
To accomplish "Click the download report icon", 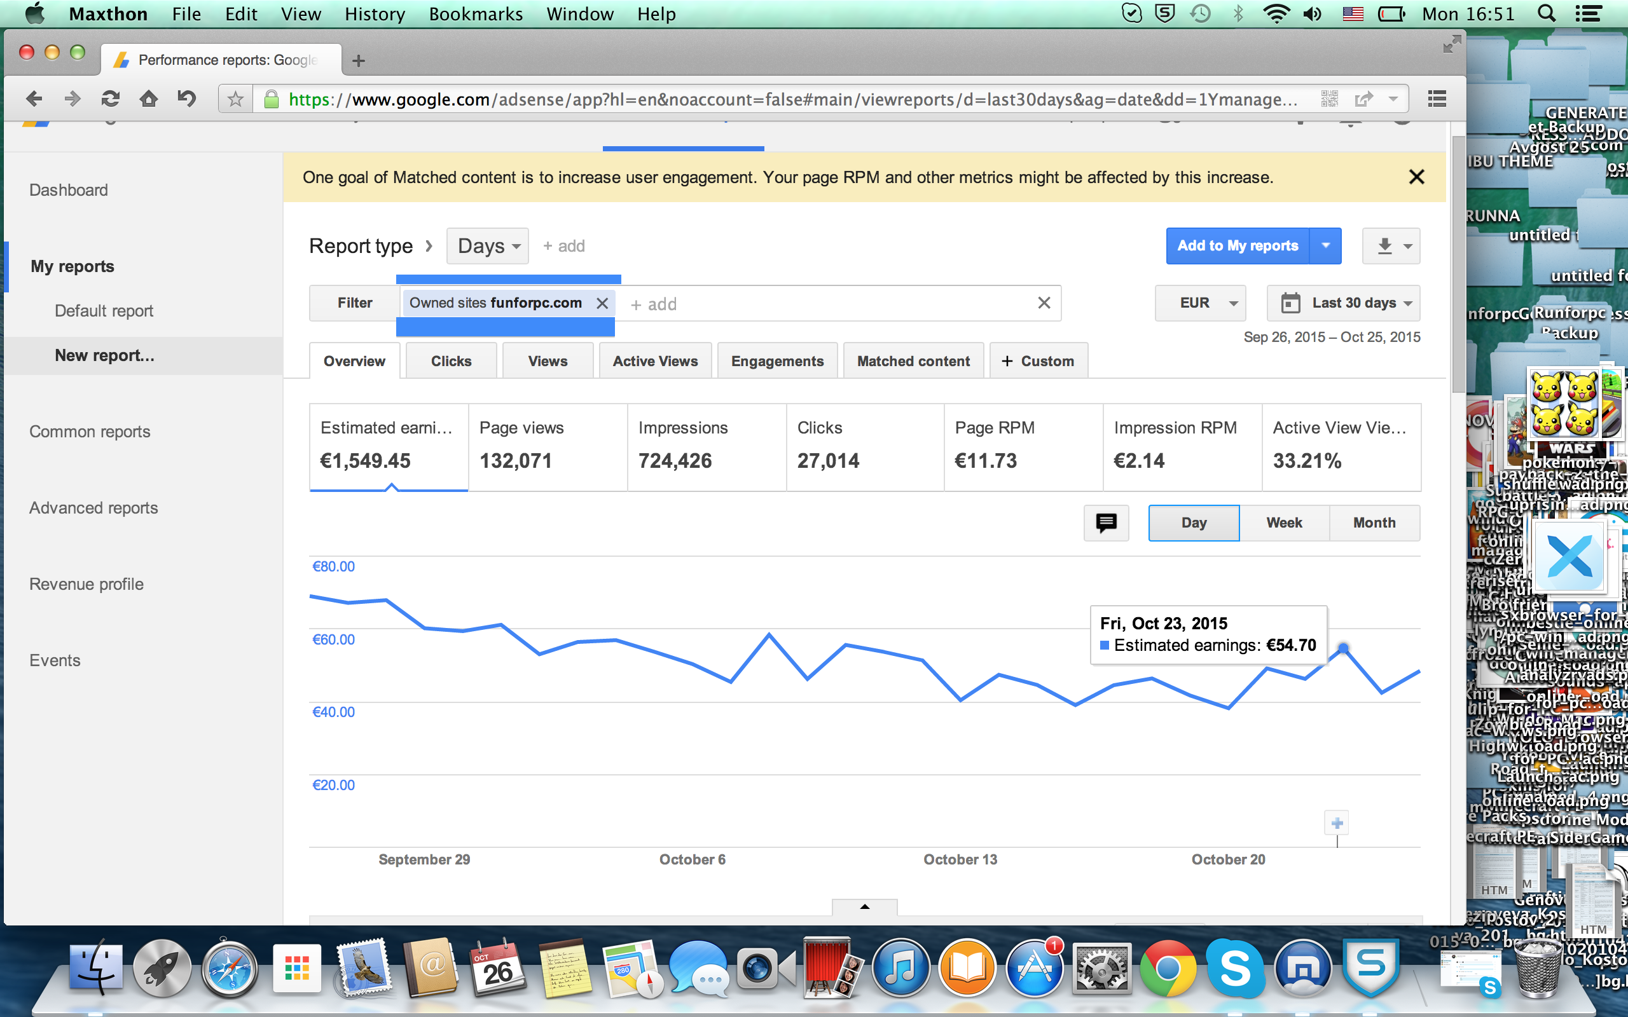I will [1384, 246].
